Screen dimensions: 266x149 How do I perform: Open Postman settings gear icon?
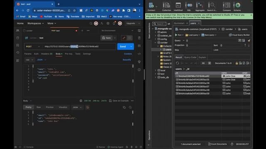point(108,24)
